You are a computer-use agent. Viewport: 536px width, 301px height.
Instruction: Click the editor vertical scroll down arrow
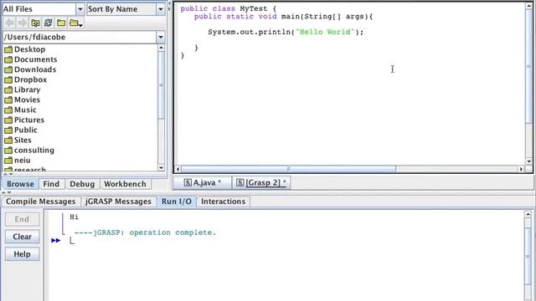pos(528,161)
